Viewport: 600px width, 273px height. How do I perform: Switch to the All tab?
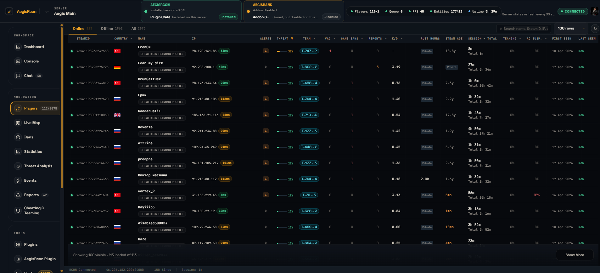point(138,29)
